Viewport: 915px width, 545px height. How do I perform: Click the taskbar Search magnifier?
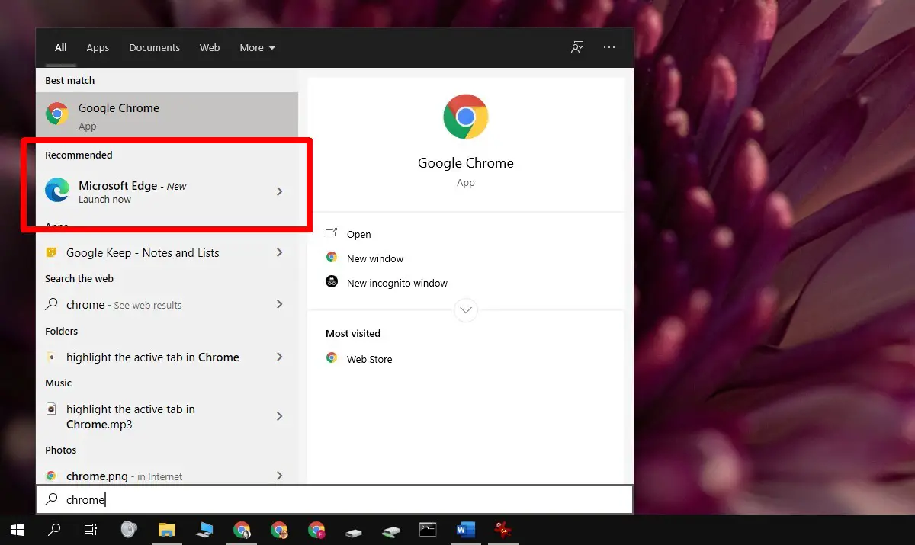pos(54,530)
